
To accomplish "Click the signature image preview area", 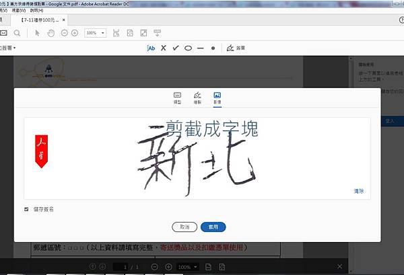I will click(197, 158).
